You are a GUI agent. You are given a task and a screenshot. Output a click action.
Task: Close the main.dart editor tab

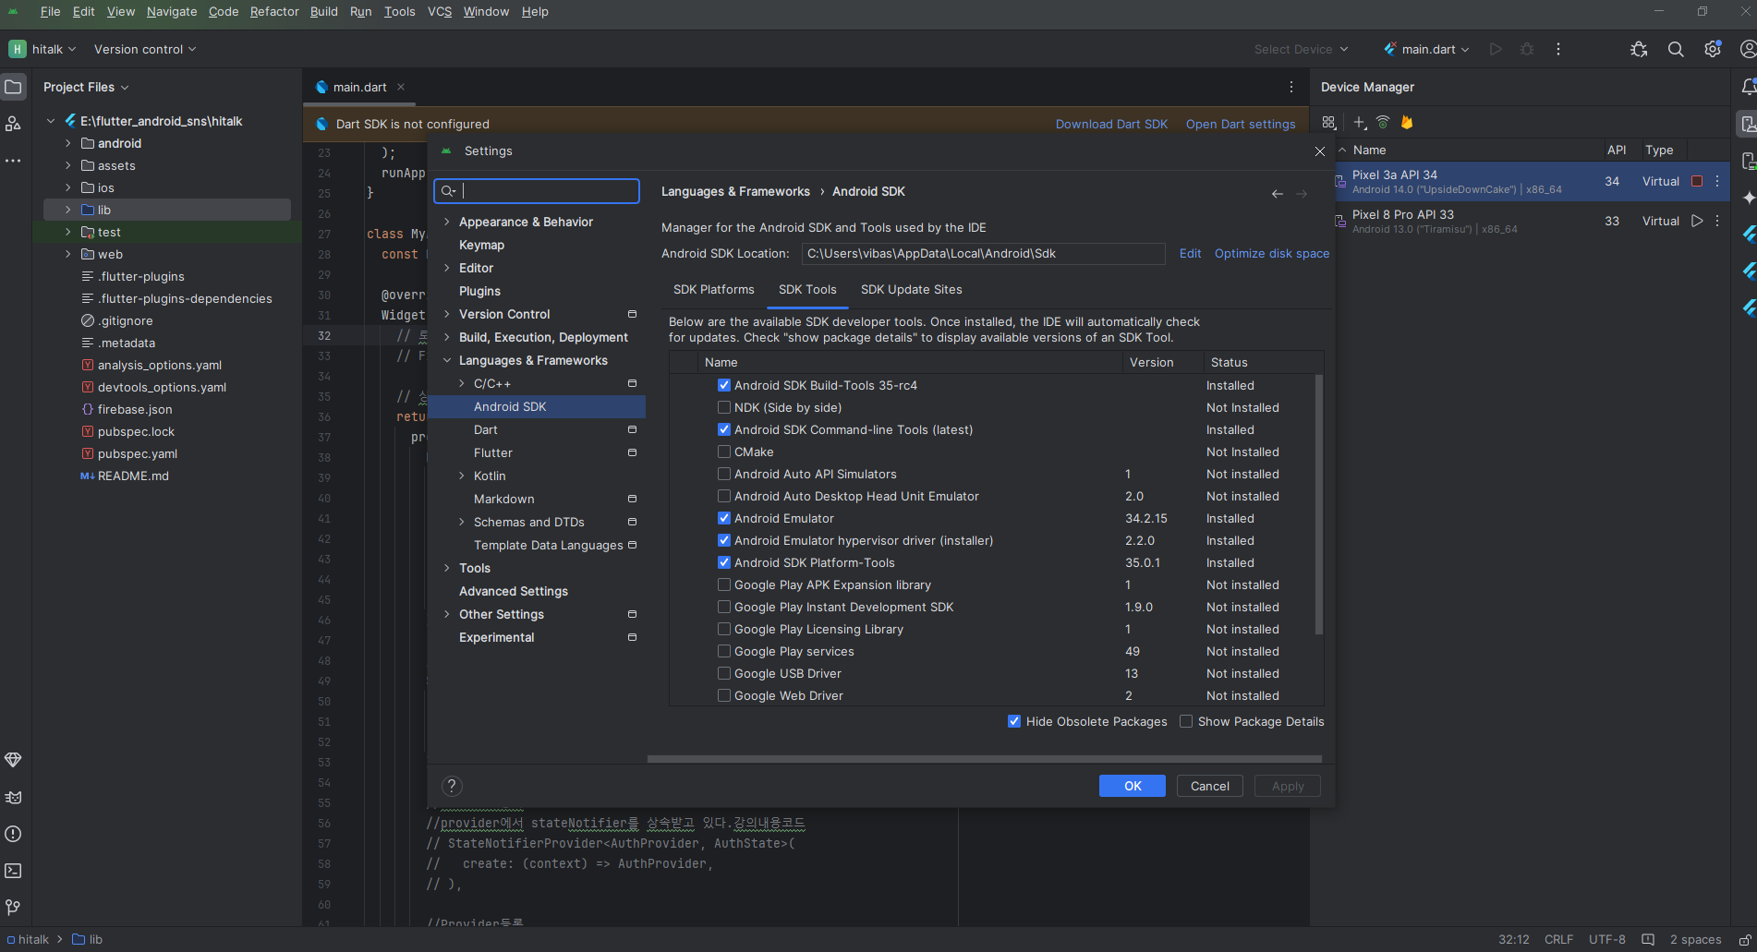[401, 87]
